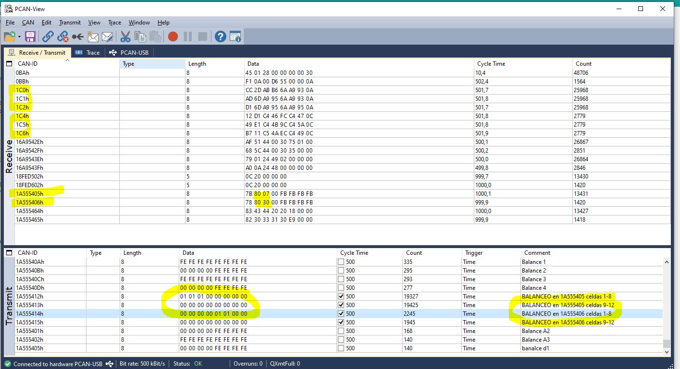Open the Transmit menu
Image resolution: width=680 pixels, height=369 pixels.
pyautogui.click(x=70, y=23)
